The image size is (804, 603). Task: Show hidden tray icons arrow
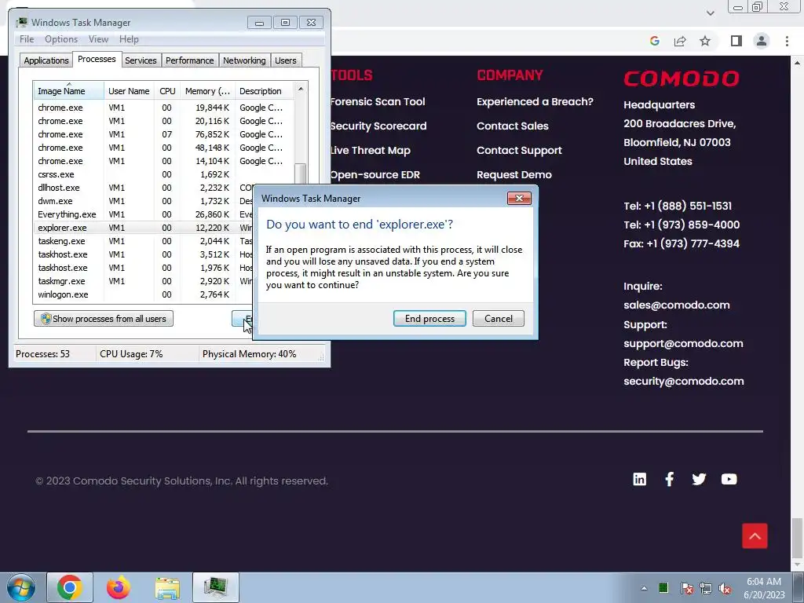(x=644, y=588)
